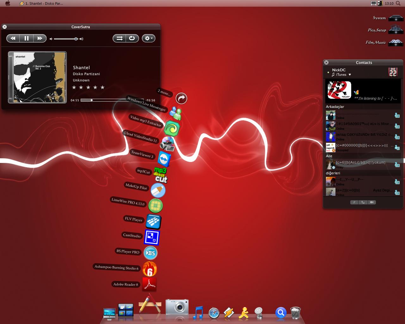The width and height of the screenshot is (405, 324).
Task: Click the 13:10 clock in menu bar
Action: click(389, 3)
